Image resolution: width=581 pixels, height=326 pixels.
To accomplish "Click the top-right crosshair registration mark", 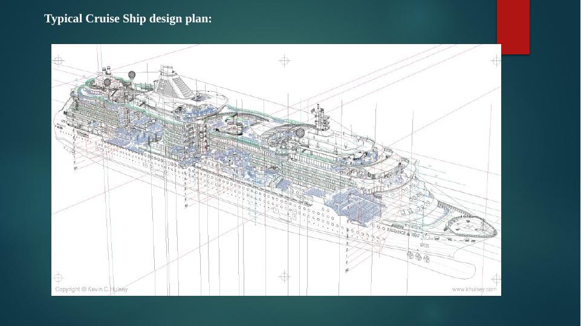I will tap(496, 60).
